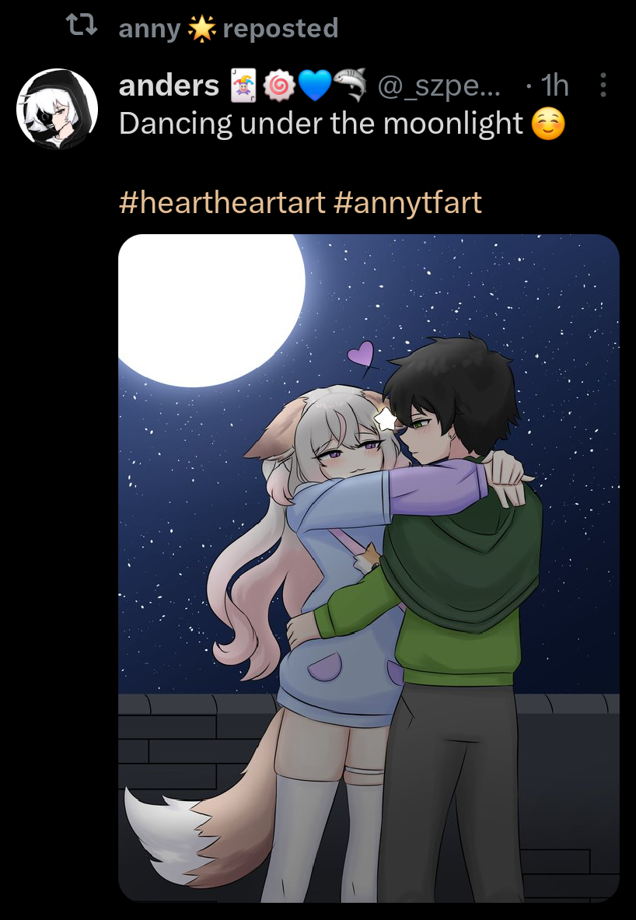Open the @_szpe... handle link
Image resolution: width=636 pixels, height=920 pixels.
pos(439,87)
